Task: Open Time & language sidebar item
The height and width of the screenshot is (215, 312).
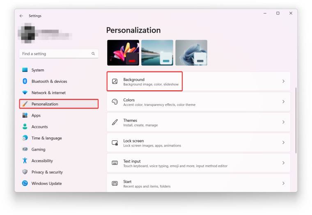Action: pos(46,138)
